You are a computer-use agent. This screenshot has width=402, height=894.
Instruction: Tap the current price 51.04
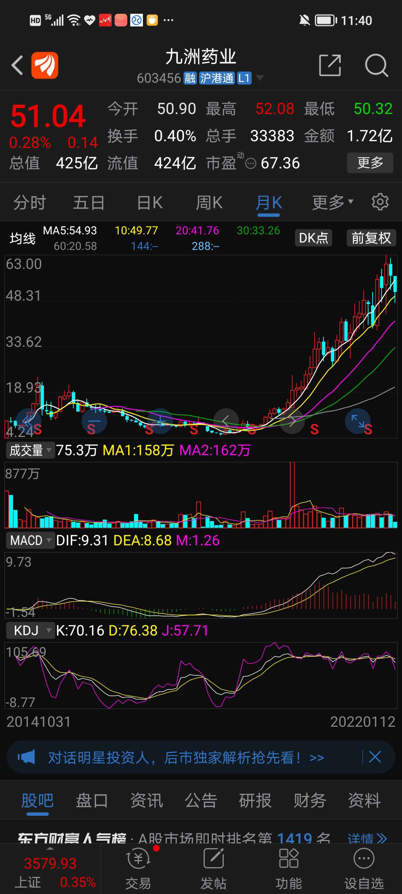pyautogui.click(x=48, y=116)
